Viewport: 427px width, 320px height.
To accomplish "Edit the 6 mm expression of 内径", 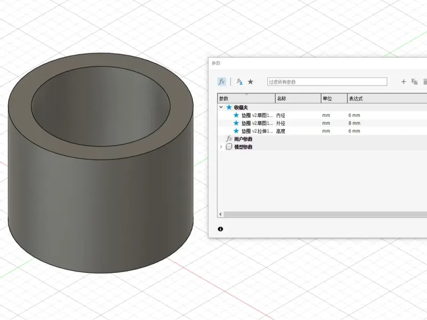I will (354, 115).
